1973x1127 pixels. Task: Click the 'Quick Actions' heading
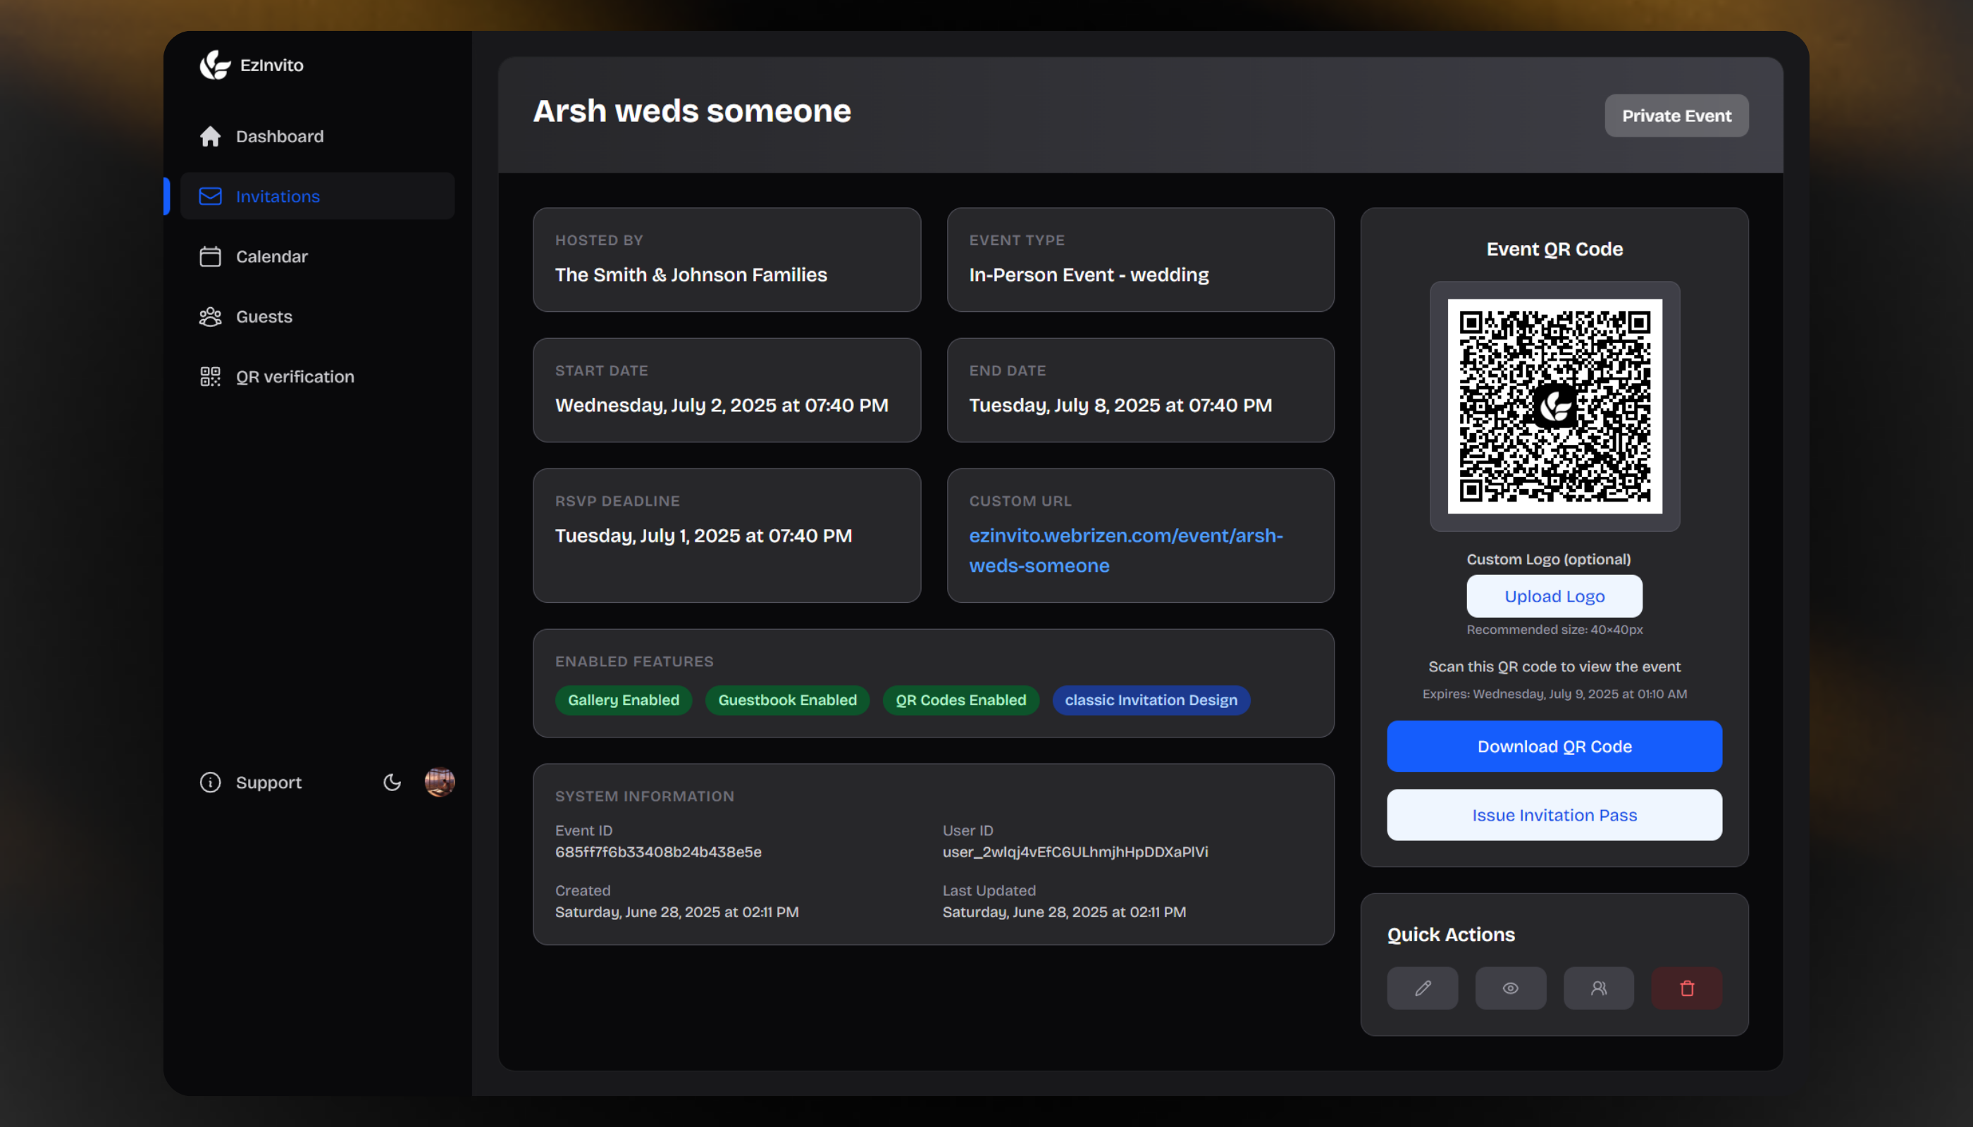click(1450, 935)
